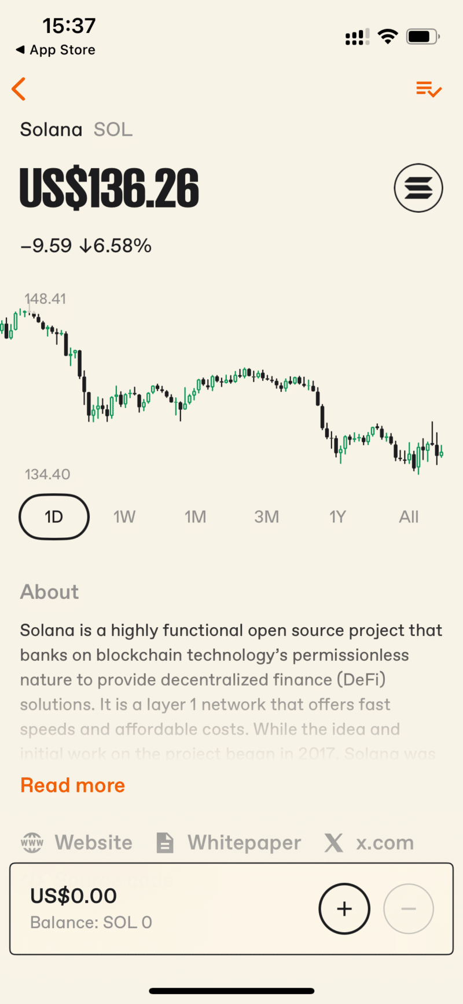Show the 1Y price chart
Viewport: 463px width, 1004px height.
click(x=337, y=516)
